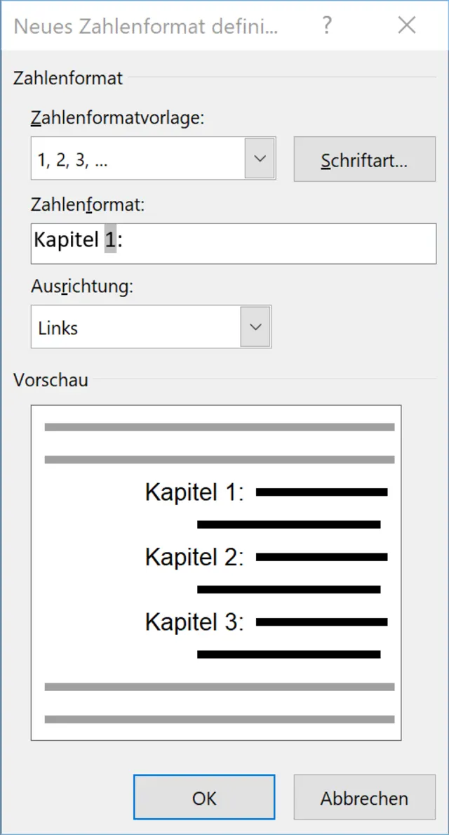Expand the Ausrichtung dropdown arrow
Viewport: 449px width, 835px height.
(255, 327)
